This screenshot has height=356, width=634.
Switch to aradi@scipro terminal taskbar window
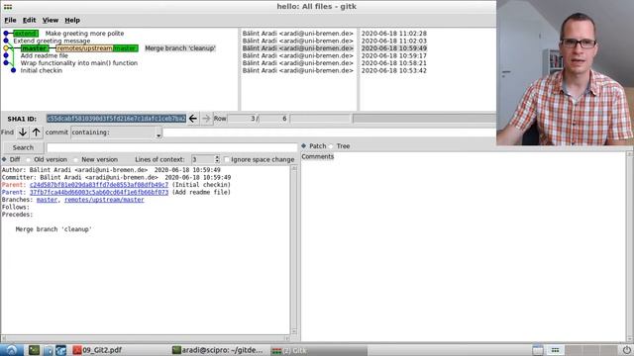tap(217, 350)
